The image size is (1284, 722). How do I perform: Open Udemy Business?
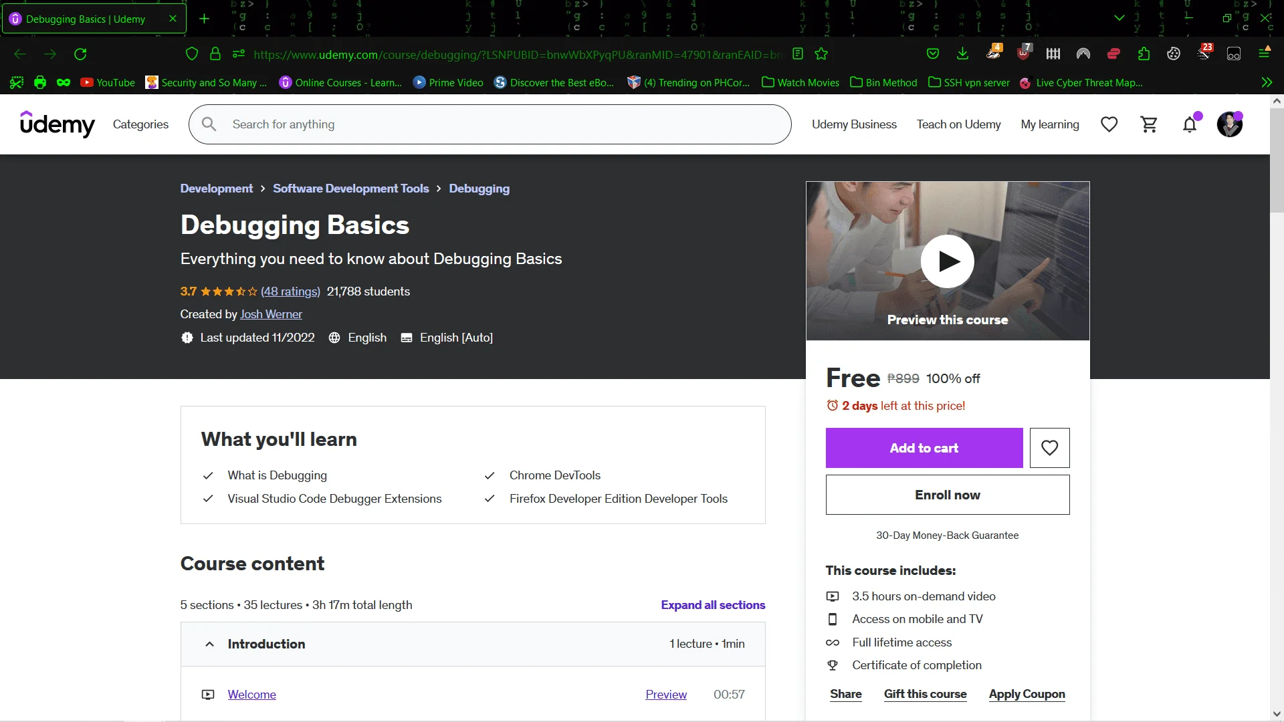click(854, 124)
